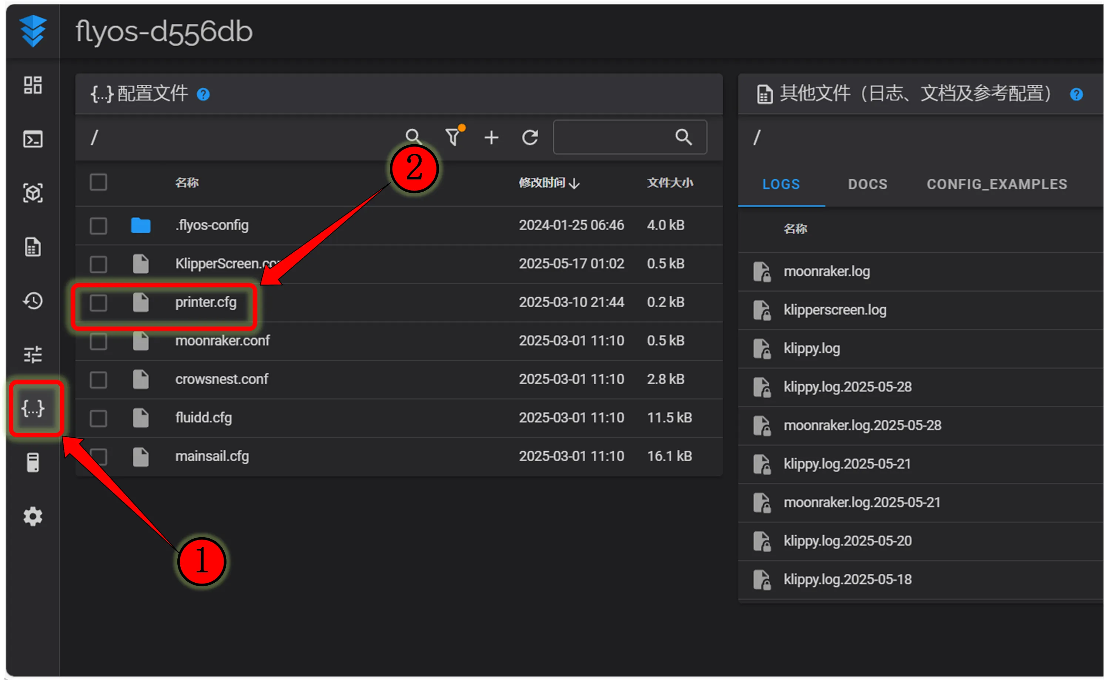The image size is (1104, 680).
Task: Sort by the modified time column arrow
Action: [573, 184]
